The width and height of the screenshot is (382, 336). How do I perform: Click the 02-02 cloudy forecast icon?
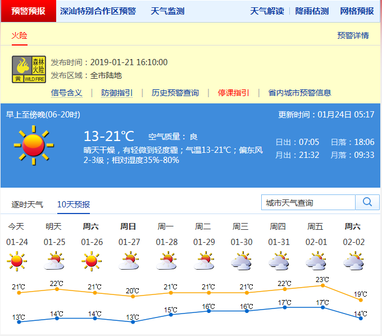(353, 261)
